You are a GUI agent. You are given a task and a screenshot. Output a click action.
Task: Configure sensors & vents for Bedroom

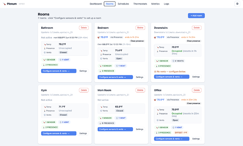tap(115, 77)
